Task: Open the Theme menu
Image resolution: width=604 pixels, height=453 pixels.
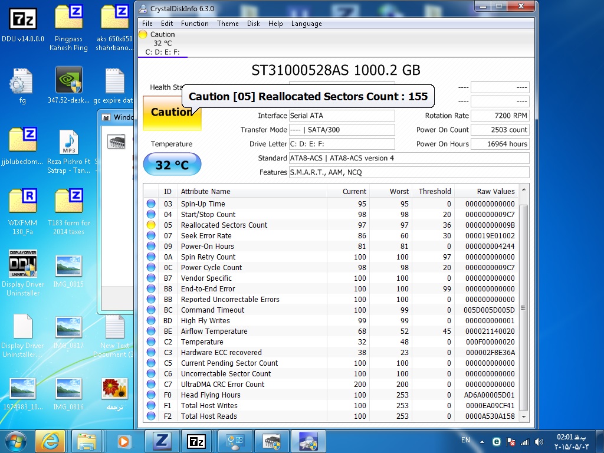Action: coord(228,24)
